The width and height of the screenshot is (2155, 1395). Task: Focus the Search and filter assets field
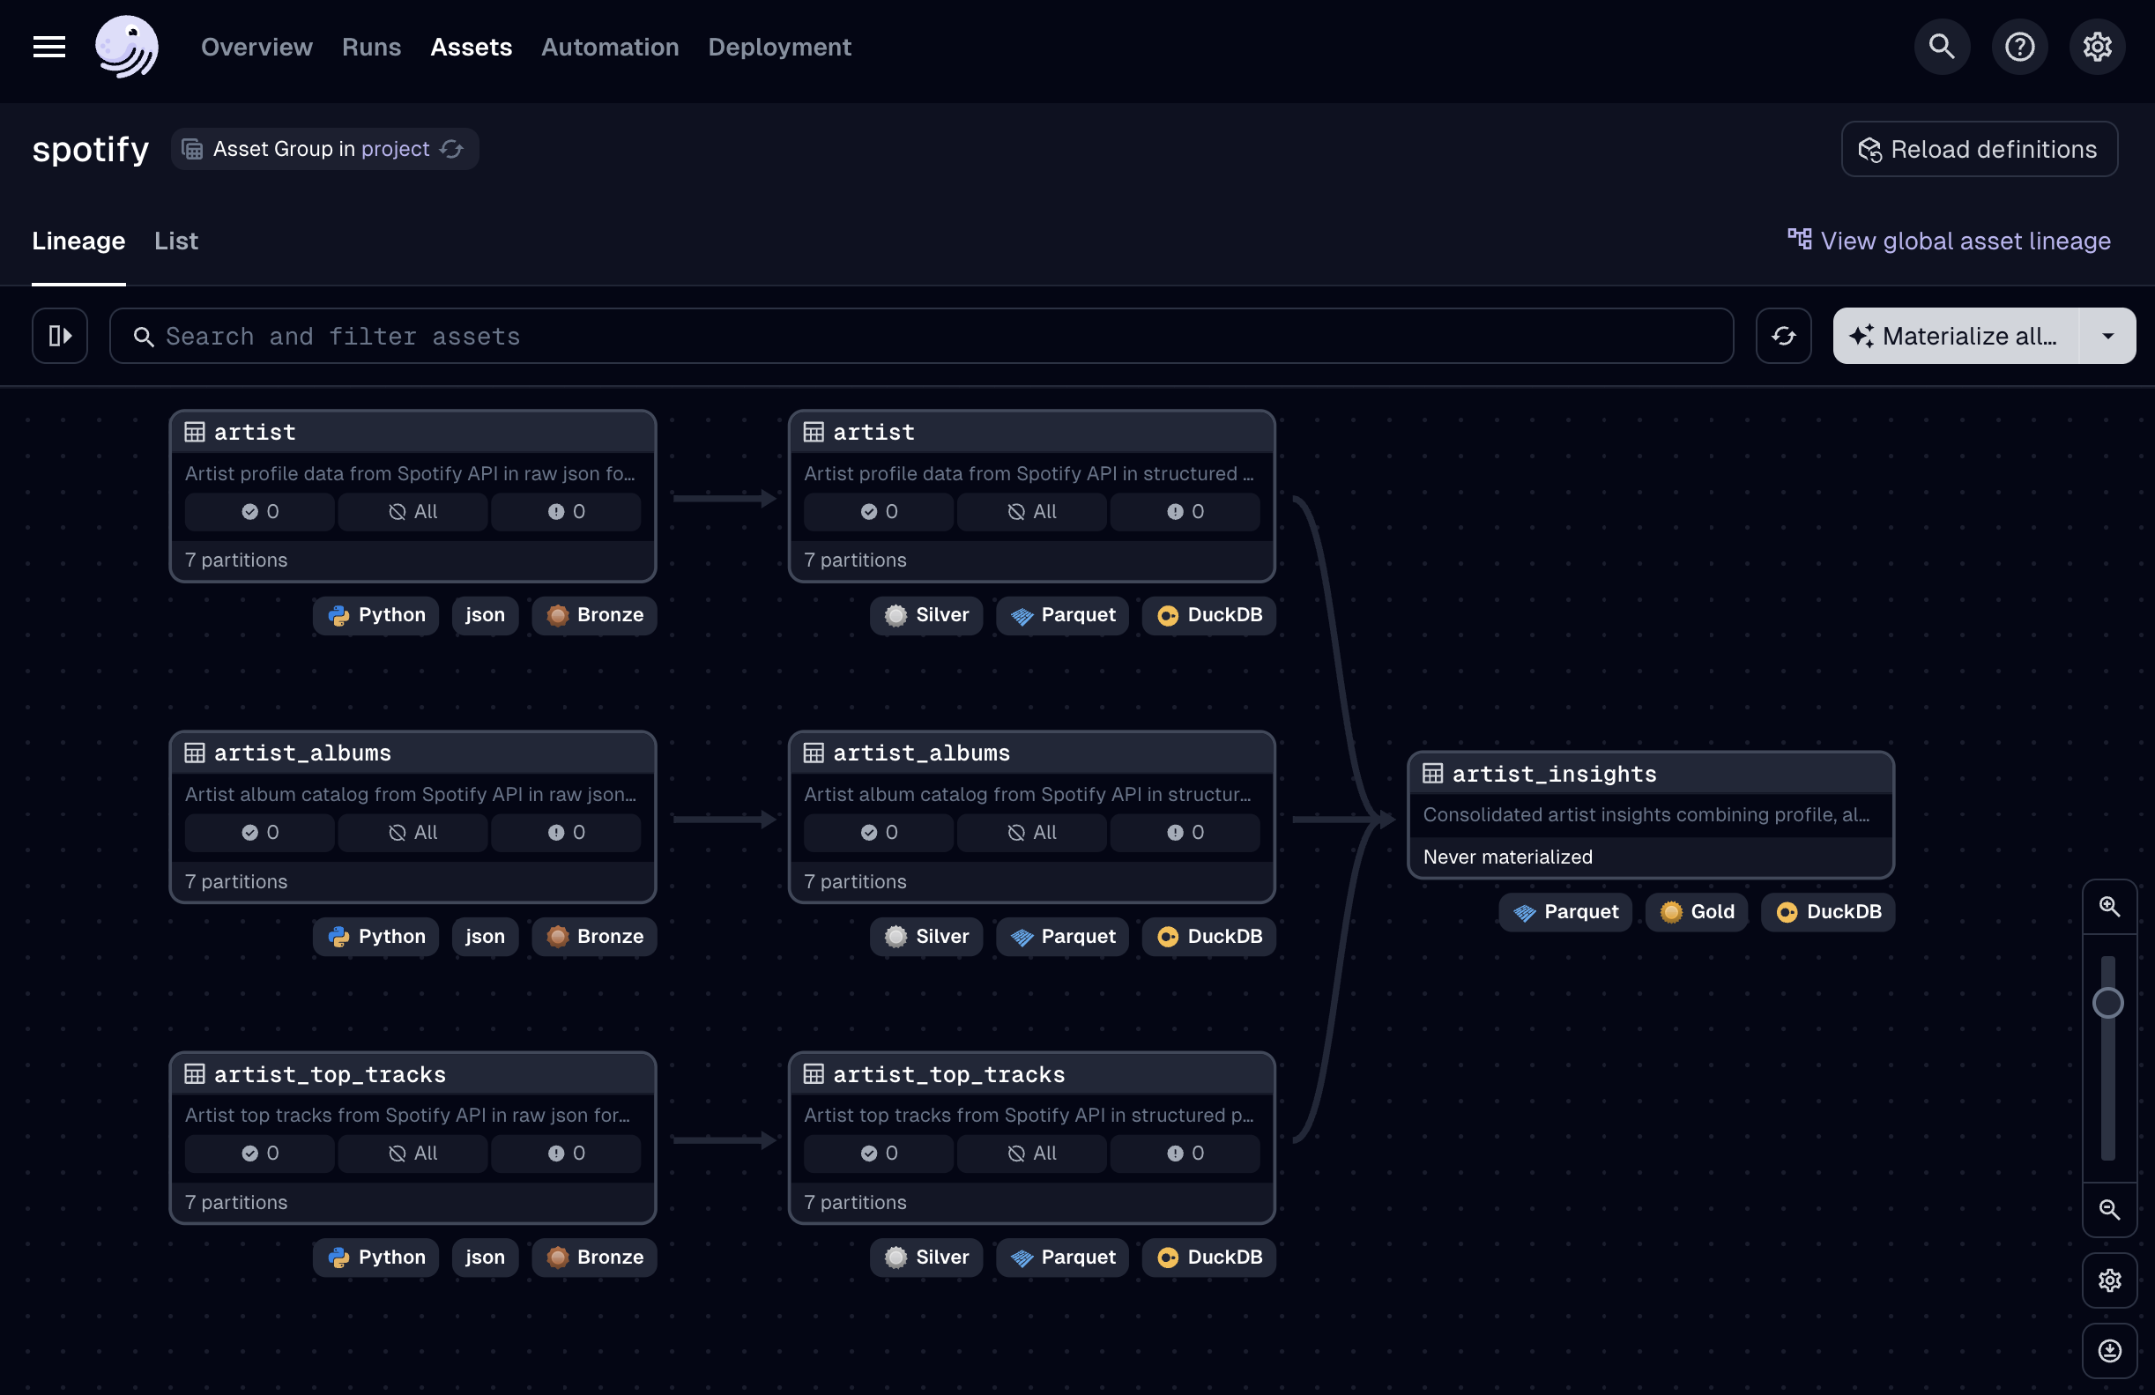[x=921, y=336]
